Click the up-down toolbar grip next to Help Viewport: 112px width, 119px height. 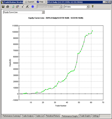(46, 2)
